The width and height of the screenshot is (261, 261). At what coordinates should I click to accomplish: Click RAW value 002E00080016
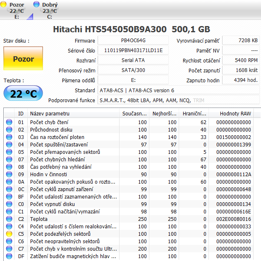pos(234,219)
